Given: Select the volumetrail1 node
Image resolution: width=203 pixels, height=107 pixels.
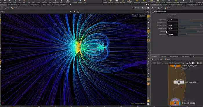Looking at the screenshot, I should 179,82.
